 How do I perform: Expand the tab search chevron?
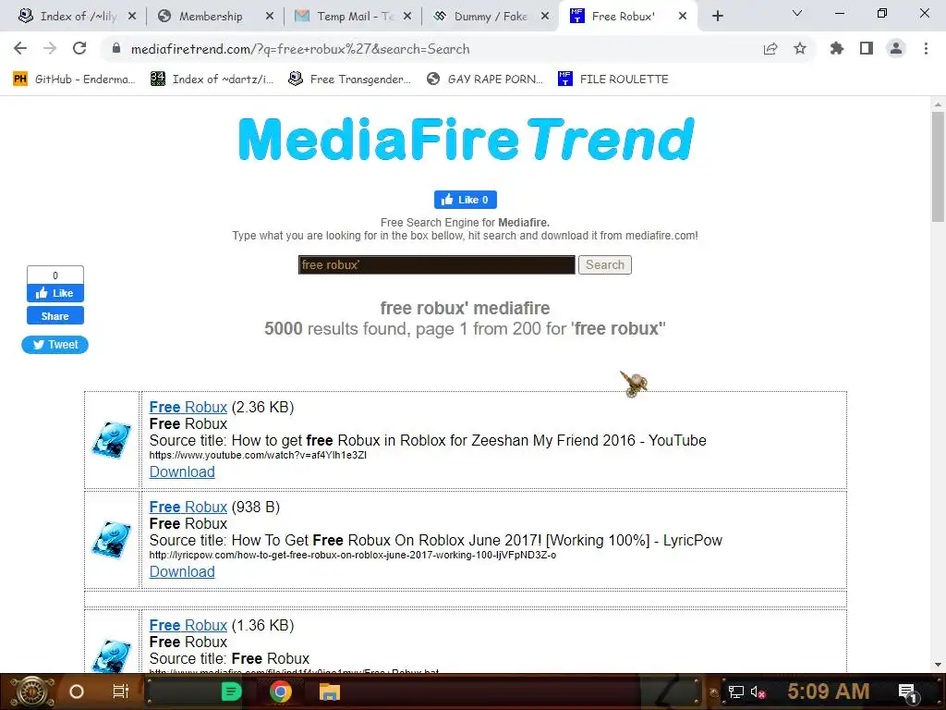pyautogui.click(x=797, y=13)
